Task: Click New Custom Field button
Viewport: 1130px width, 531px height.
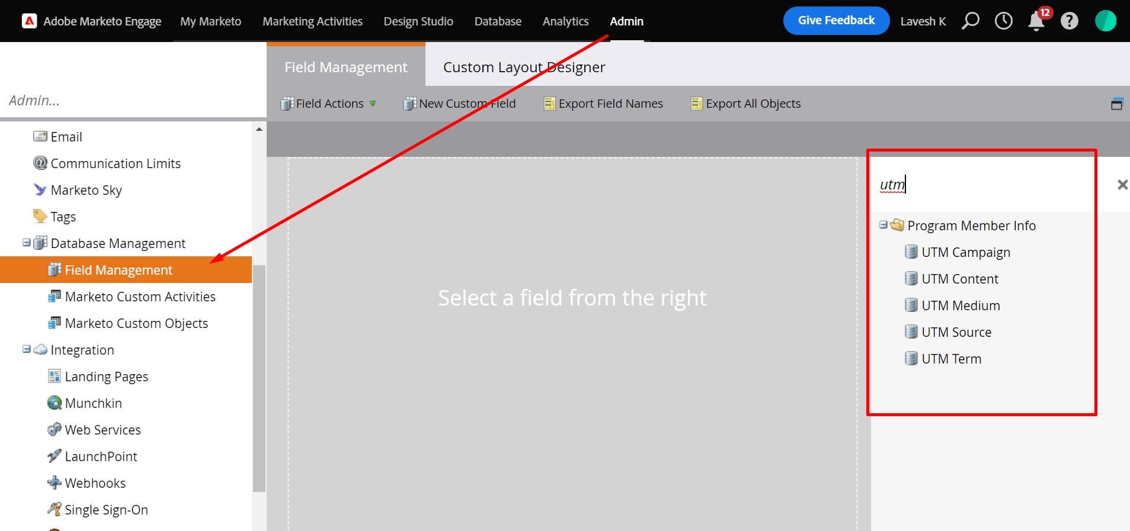Action: pos(459,104)
